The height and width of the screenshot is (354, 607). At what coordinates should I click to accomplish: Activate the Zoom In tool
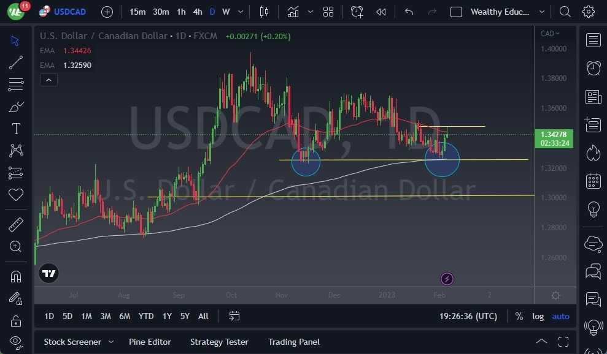(15, 247)
